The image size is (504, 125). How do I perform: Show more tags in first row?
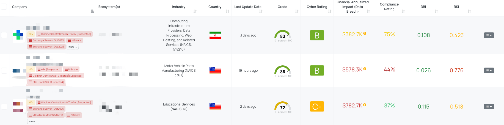click(x=73, y=47)
